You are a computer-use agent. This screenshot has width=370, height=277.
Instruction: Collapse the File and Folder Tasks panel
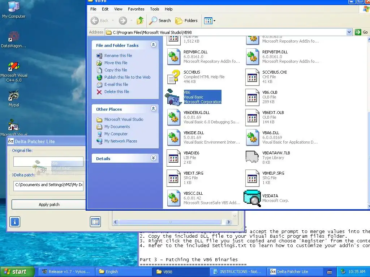tap(153, 45)
